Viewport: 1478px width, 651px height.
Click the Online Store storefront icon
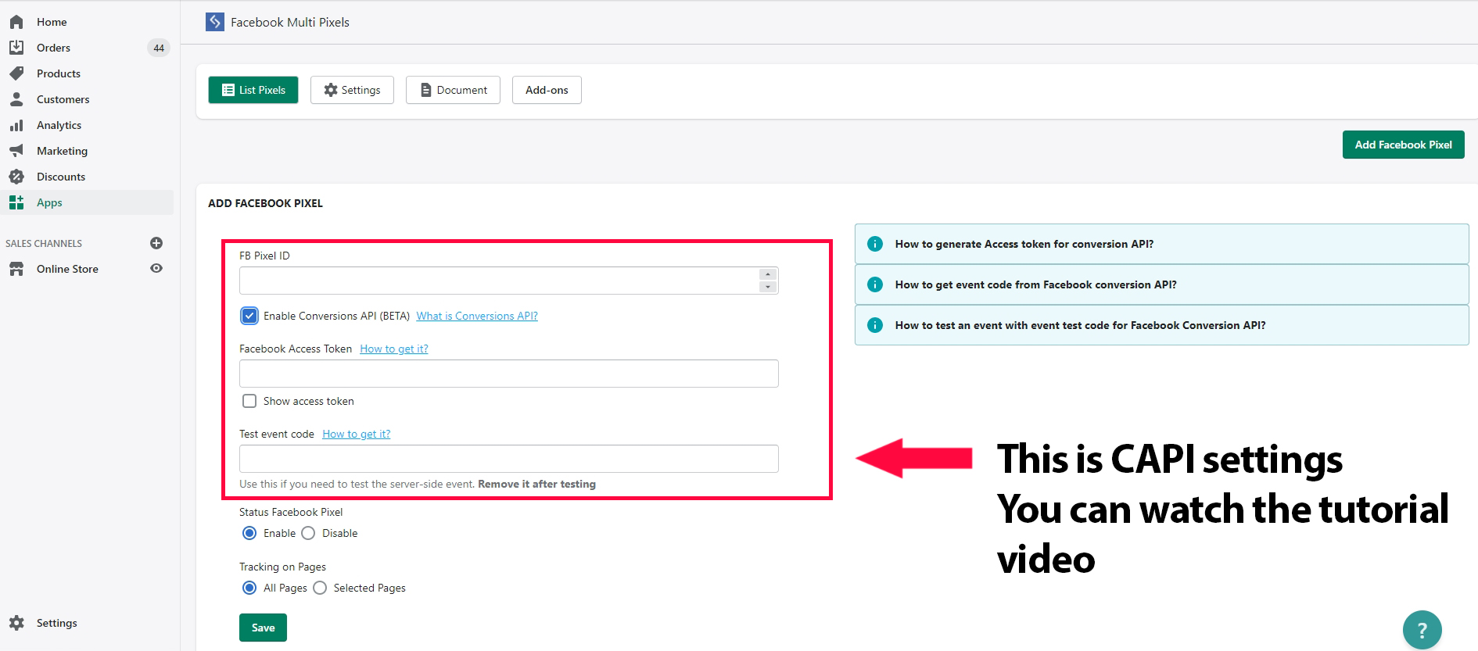click(16, 269)
